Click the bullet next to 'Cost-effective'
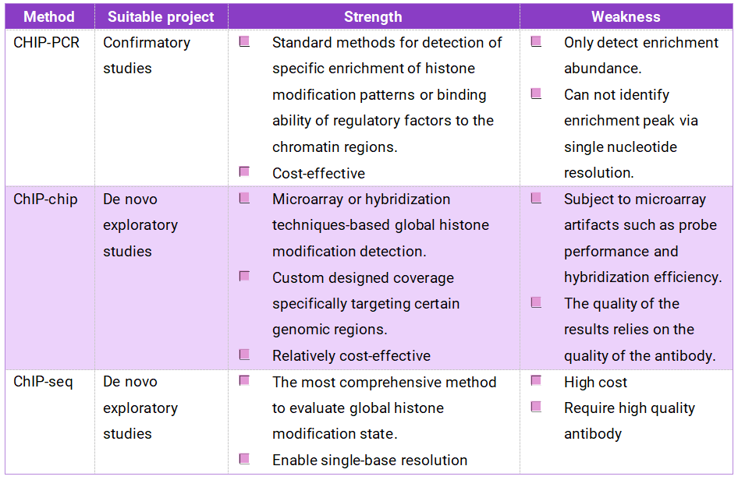 pyautogui.click(x=244, y=171)
